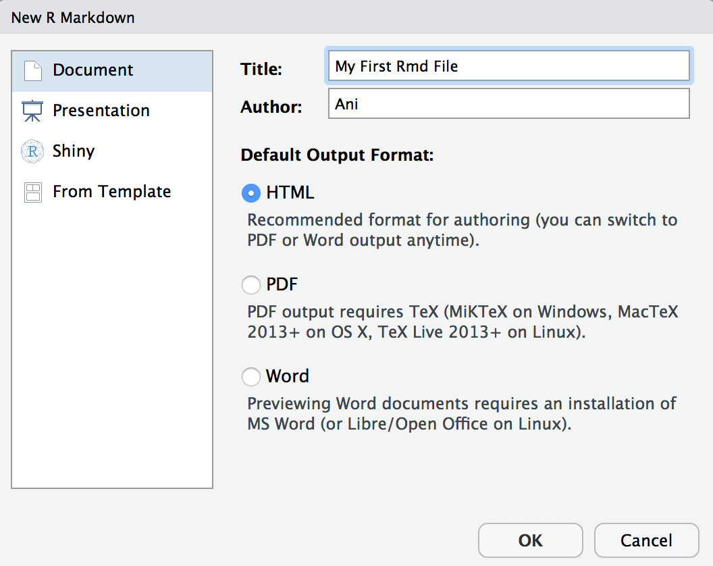
Task: Select the HTML radio button
Action: [x=250, y=193]
